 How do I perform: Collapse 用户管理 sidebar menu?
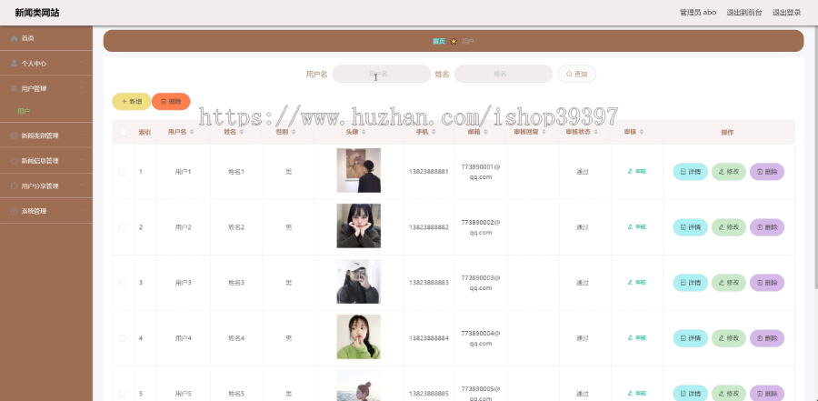pyautogui.click(x=46, y=88)
